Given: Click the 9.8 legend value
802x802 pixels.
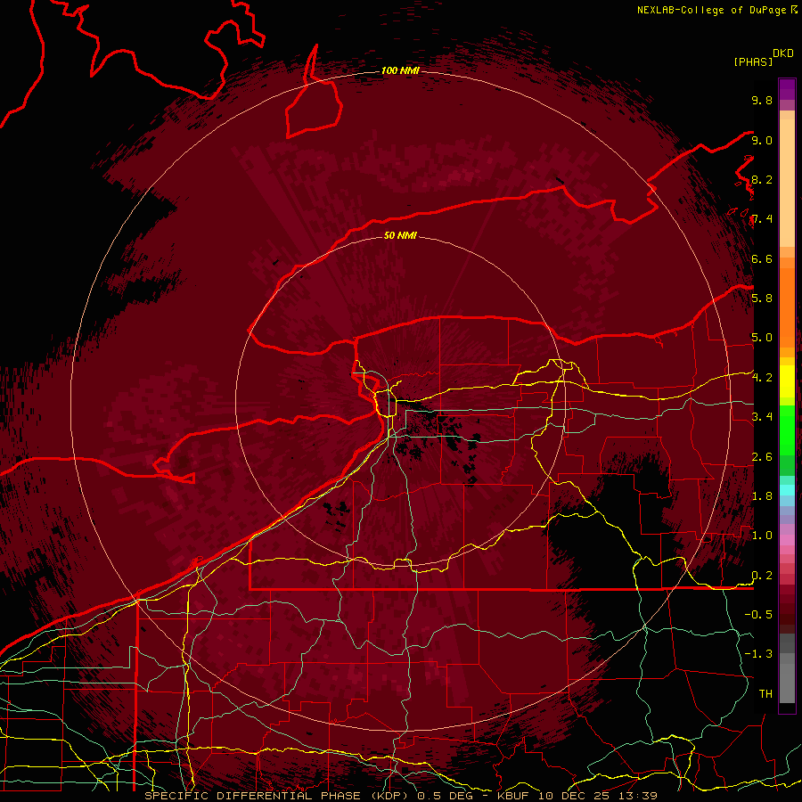Looking at the screenshot, I should (762, 100).
